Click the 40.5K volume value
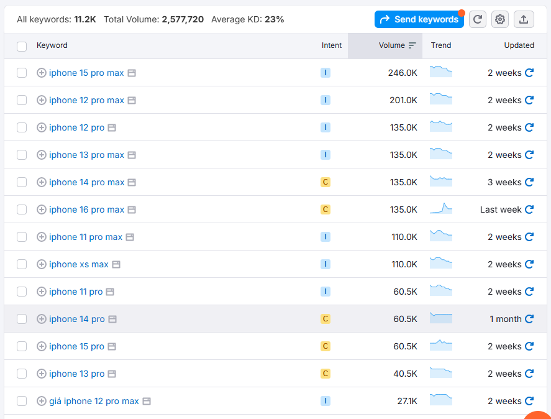 [405, 374]
